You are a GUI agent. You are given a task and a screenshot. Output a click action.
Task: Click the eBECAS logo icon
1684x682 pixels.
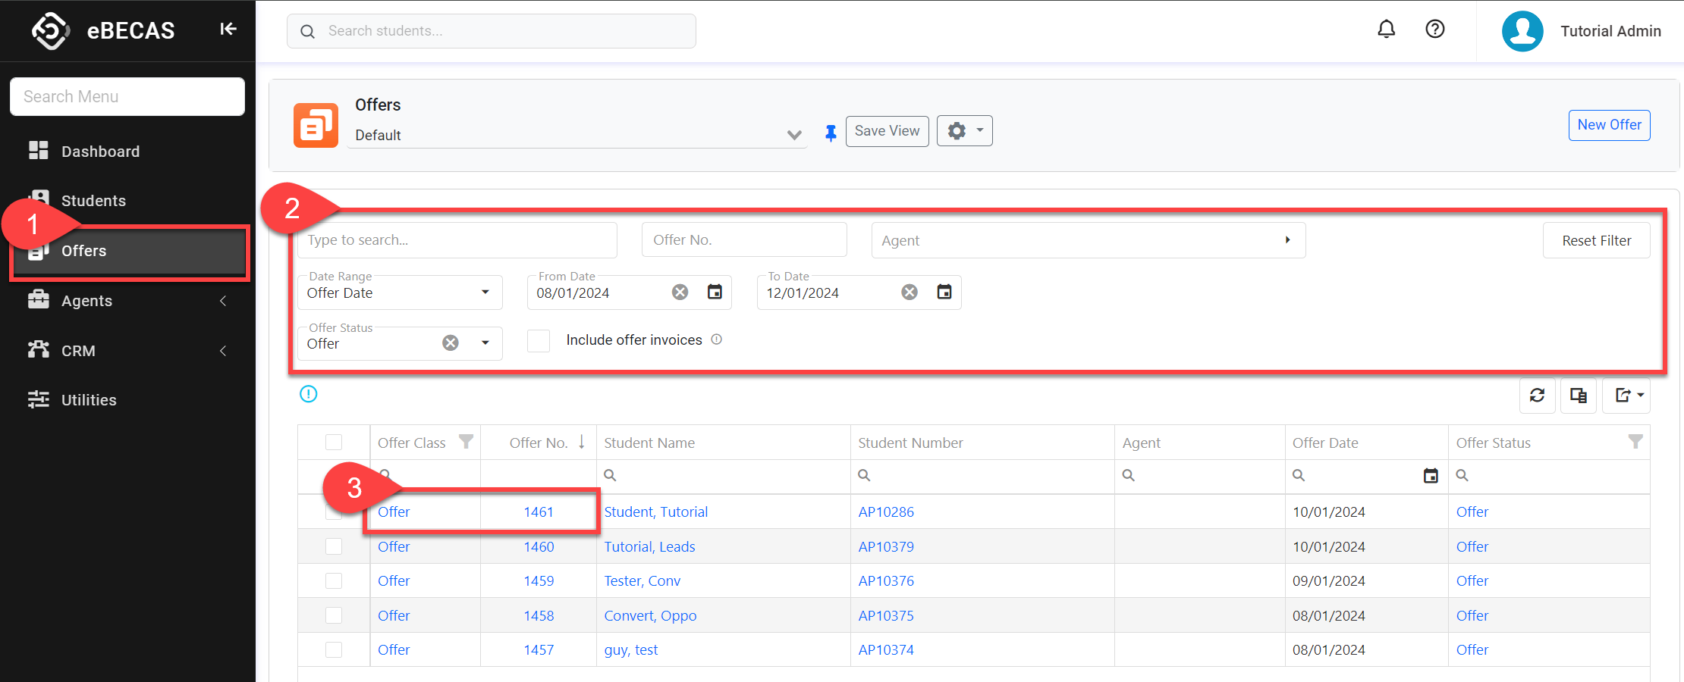51,30
